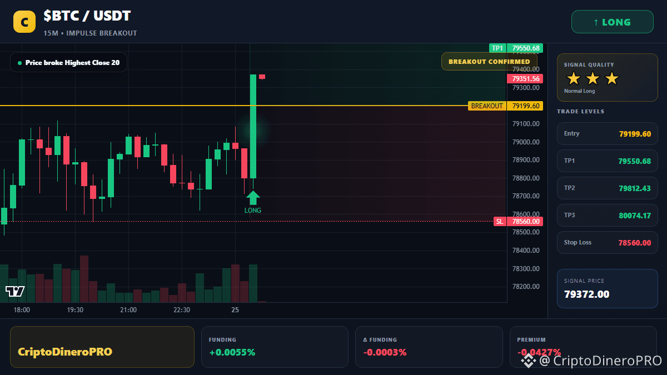The width and height of the screenshot is (667, 375).
Task: Click the 15M Impulse Breakout subtitle
Action: pos(90,33)
